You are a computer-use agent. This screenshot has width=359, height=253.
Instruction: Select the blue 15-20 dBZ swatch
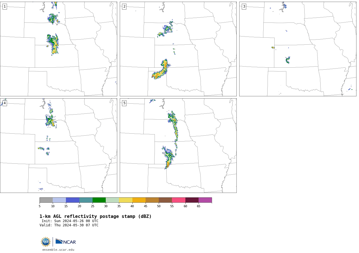click(x=73, y=200)
